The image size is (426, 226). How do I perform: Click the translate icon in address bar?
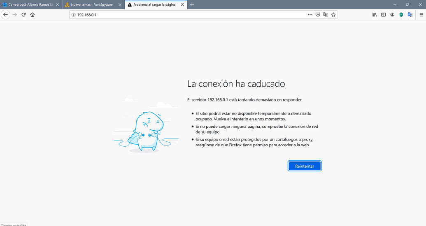[x=326, y=15]
